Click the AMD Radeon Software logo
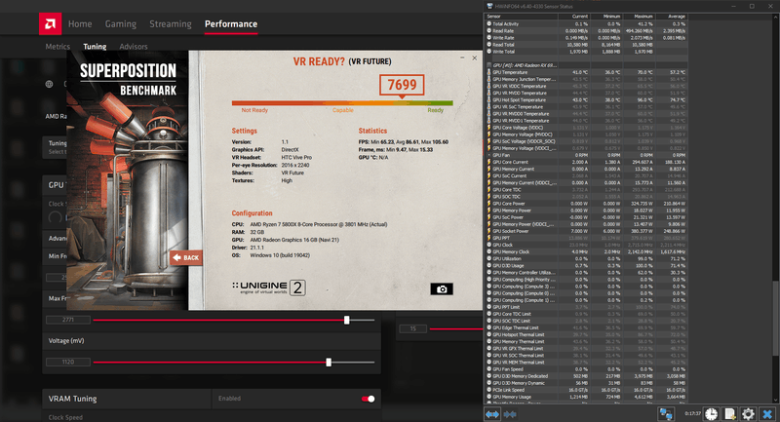Image resolution: width=780 pixels, height=422 pixels. coord(51,23)
